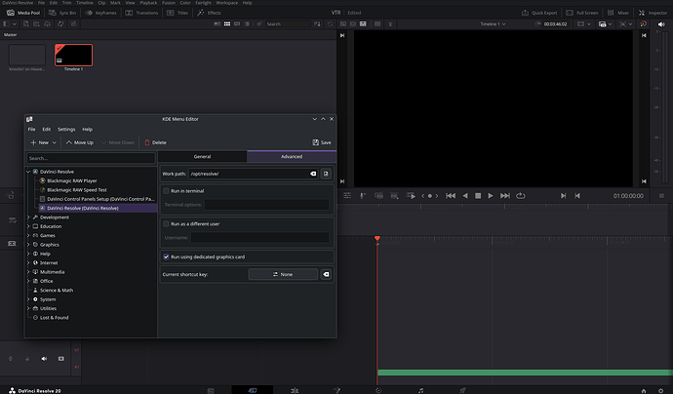Switch media pool to thumbnail grid view
Viewport: 673px width, 394px height.
coord(227,24)
